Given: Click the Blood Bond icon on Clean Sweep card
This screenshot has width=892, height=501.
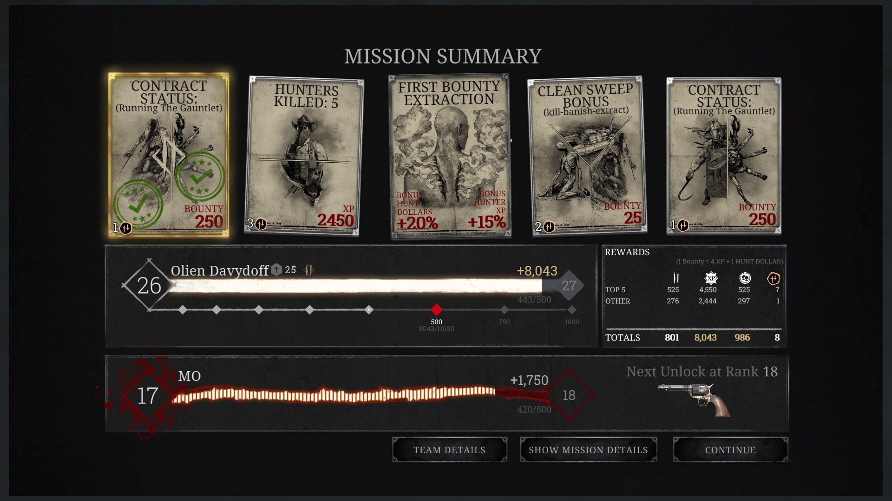Looking at the screenshot, I should coord(549,227).
